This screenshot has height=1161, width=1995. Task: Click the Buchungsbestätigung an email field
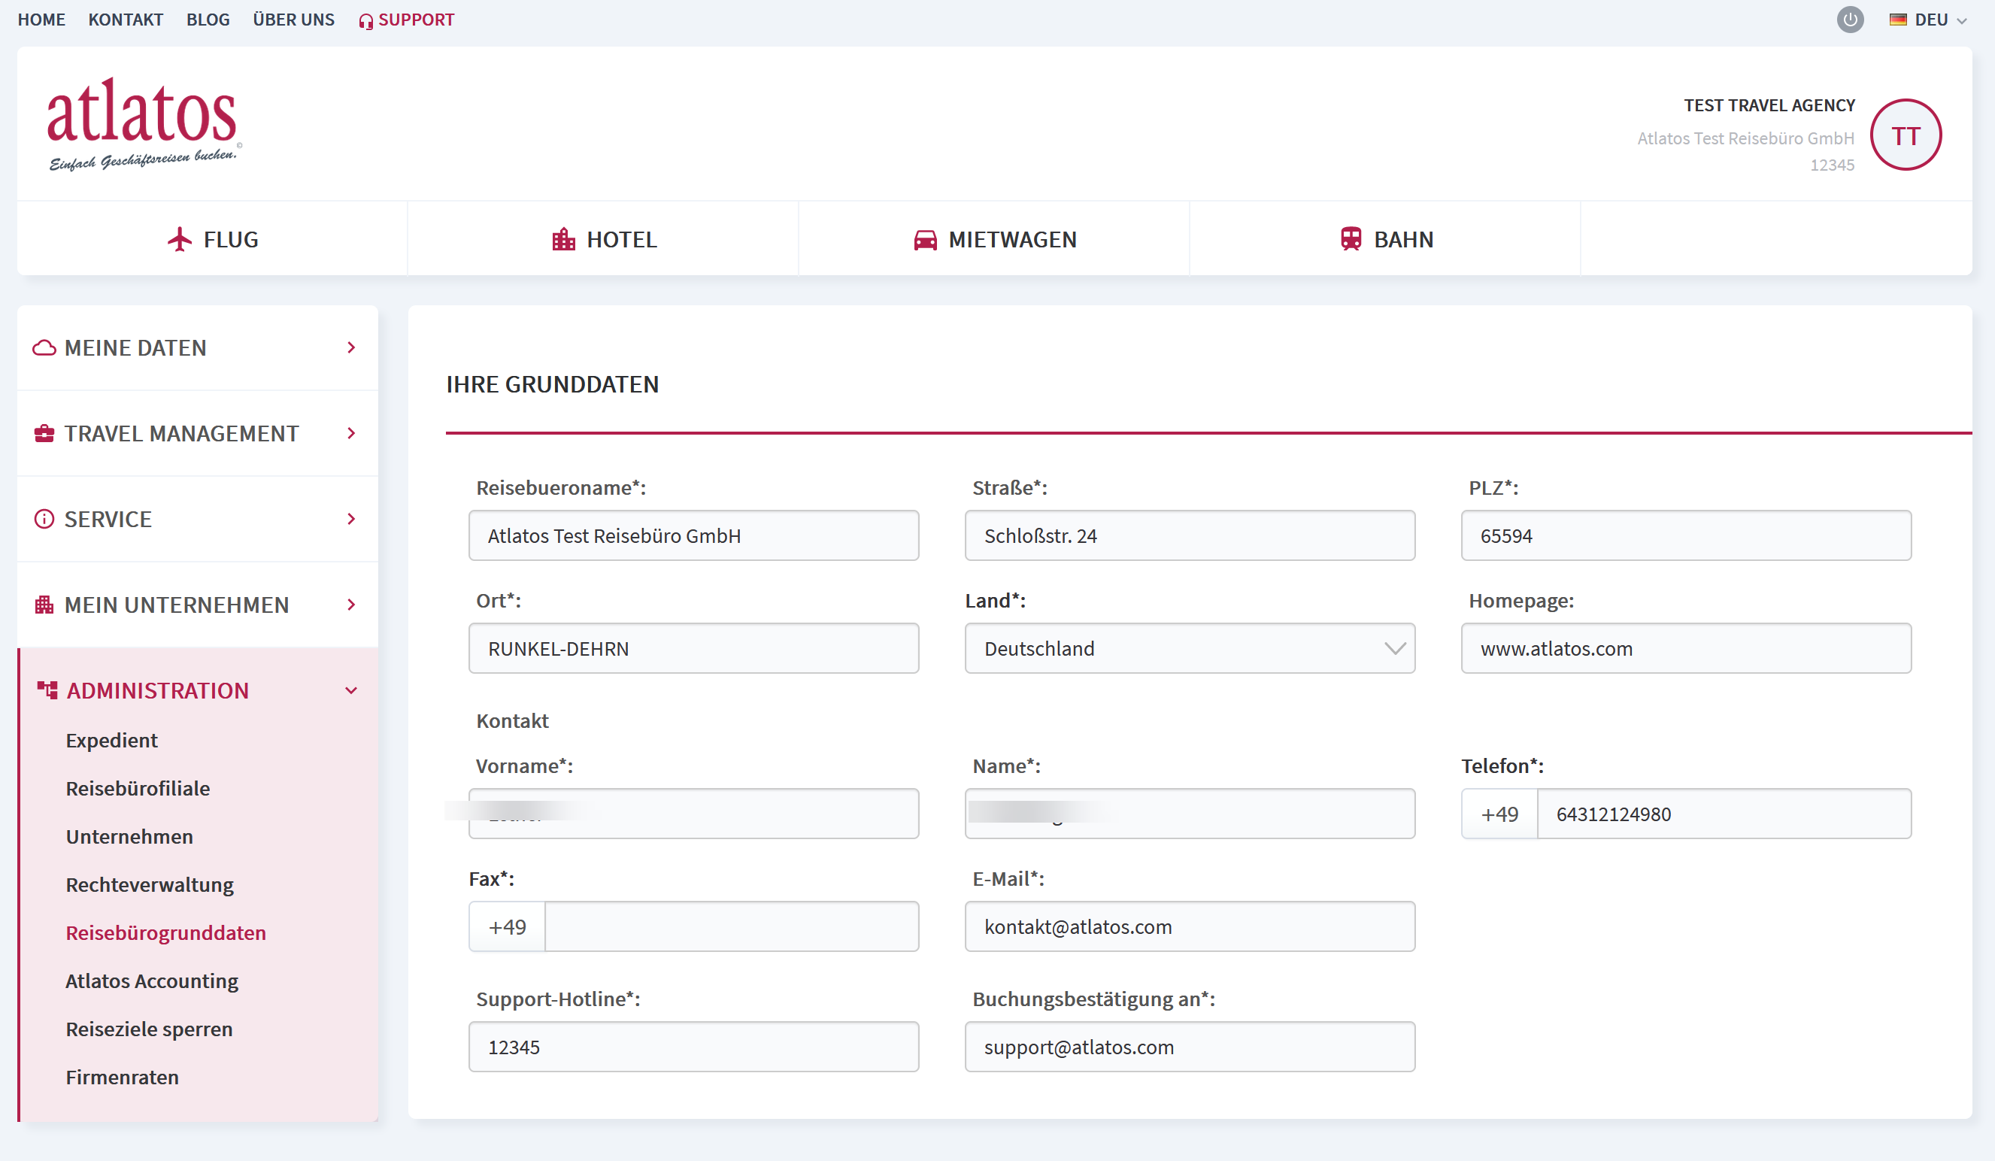pos(1189,1047)
